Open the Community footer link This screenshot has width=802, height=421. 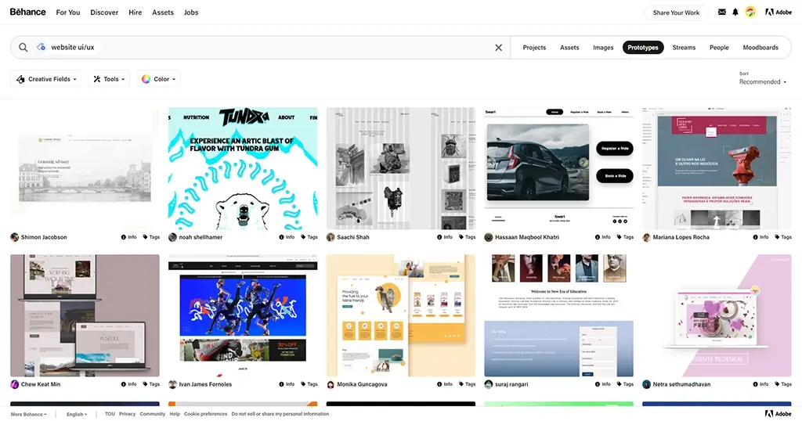153,415
